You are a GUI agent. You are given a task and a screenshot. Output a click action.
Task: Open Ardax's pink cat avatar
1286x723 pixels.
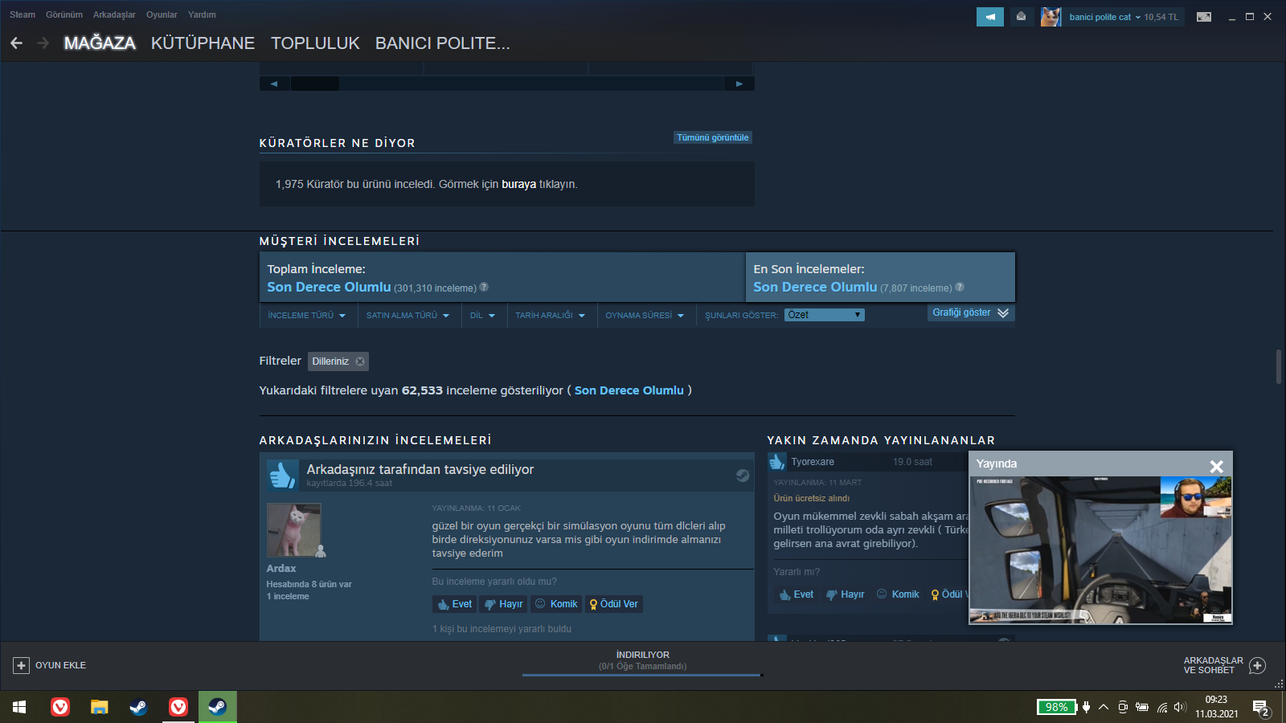(x=293, y=530)
